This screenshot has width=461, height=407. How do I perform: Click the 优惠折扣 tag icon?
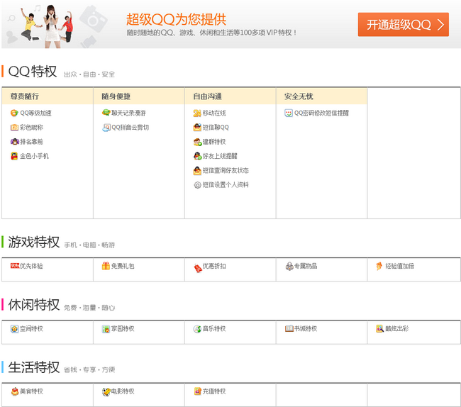point(198,268)
